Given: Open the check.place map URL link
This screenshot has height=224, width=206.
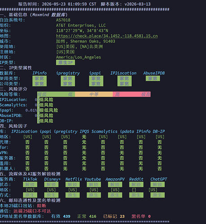Looking at the screenshot, I should coord(107,36).
